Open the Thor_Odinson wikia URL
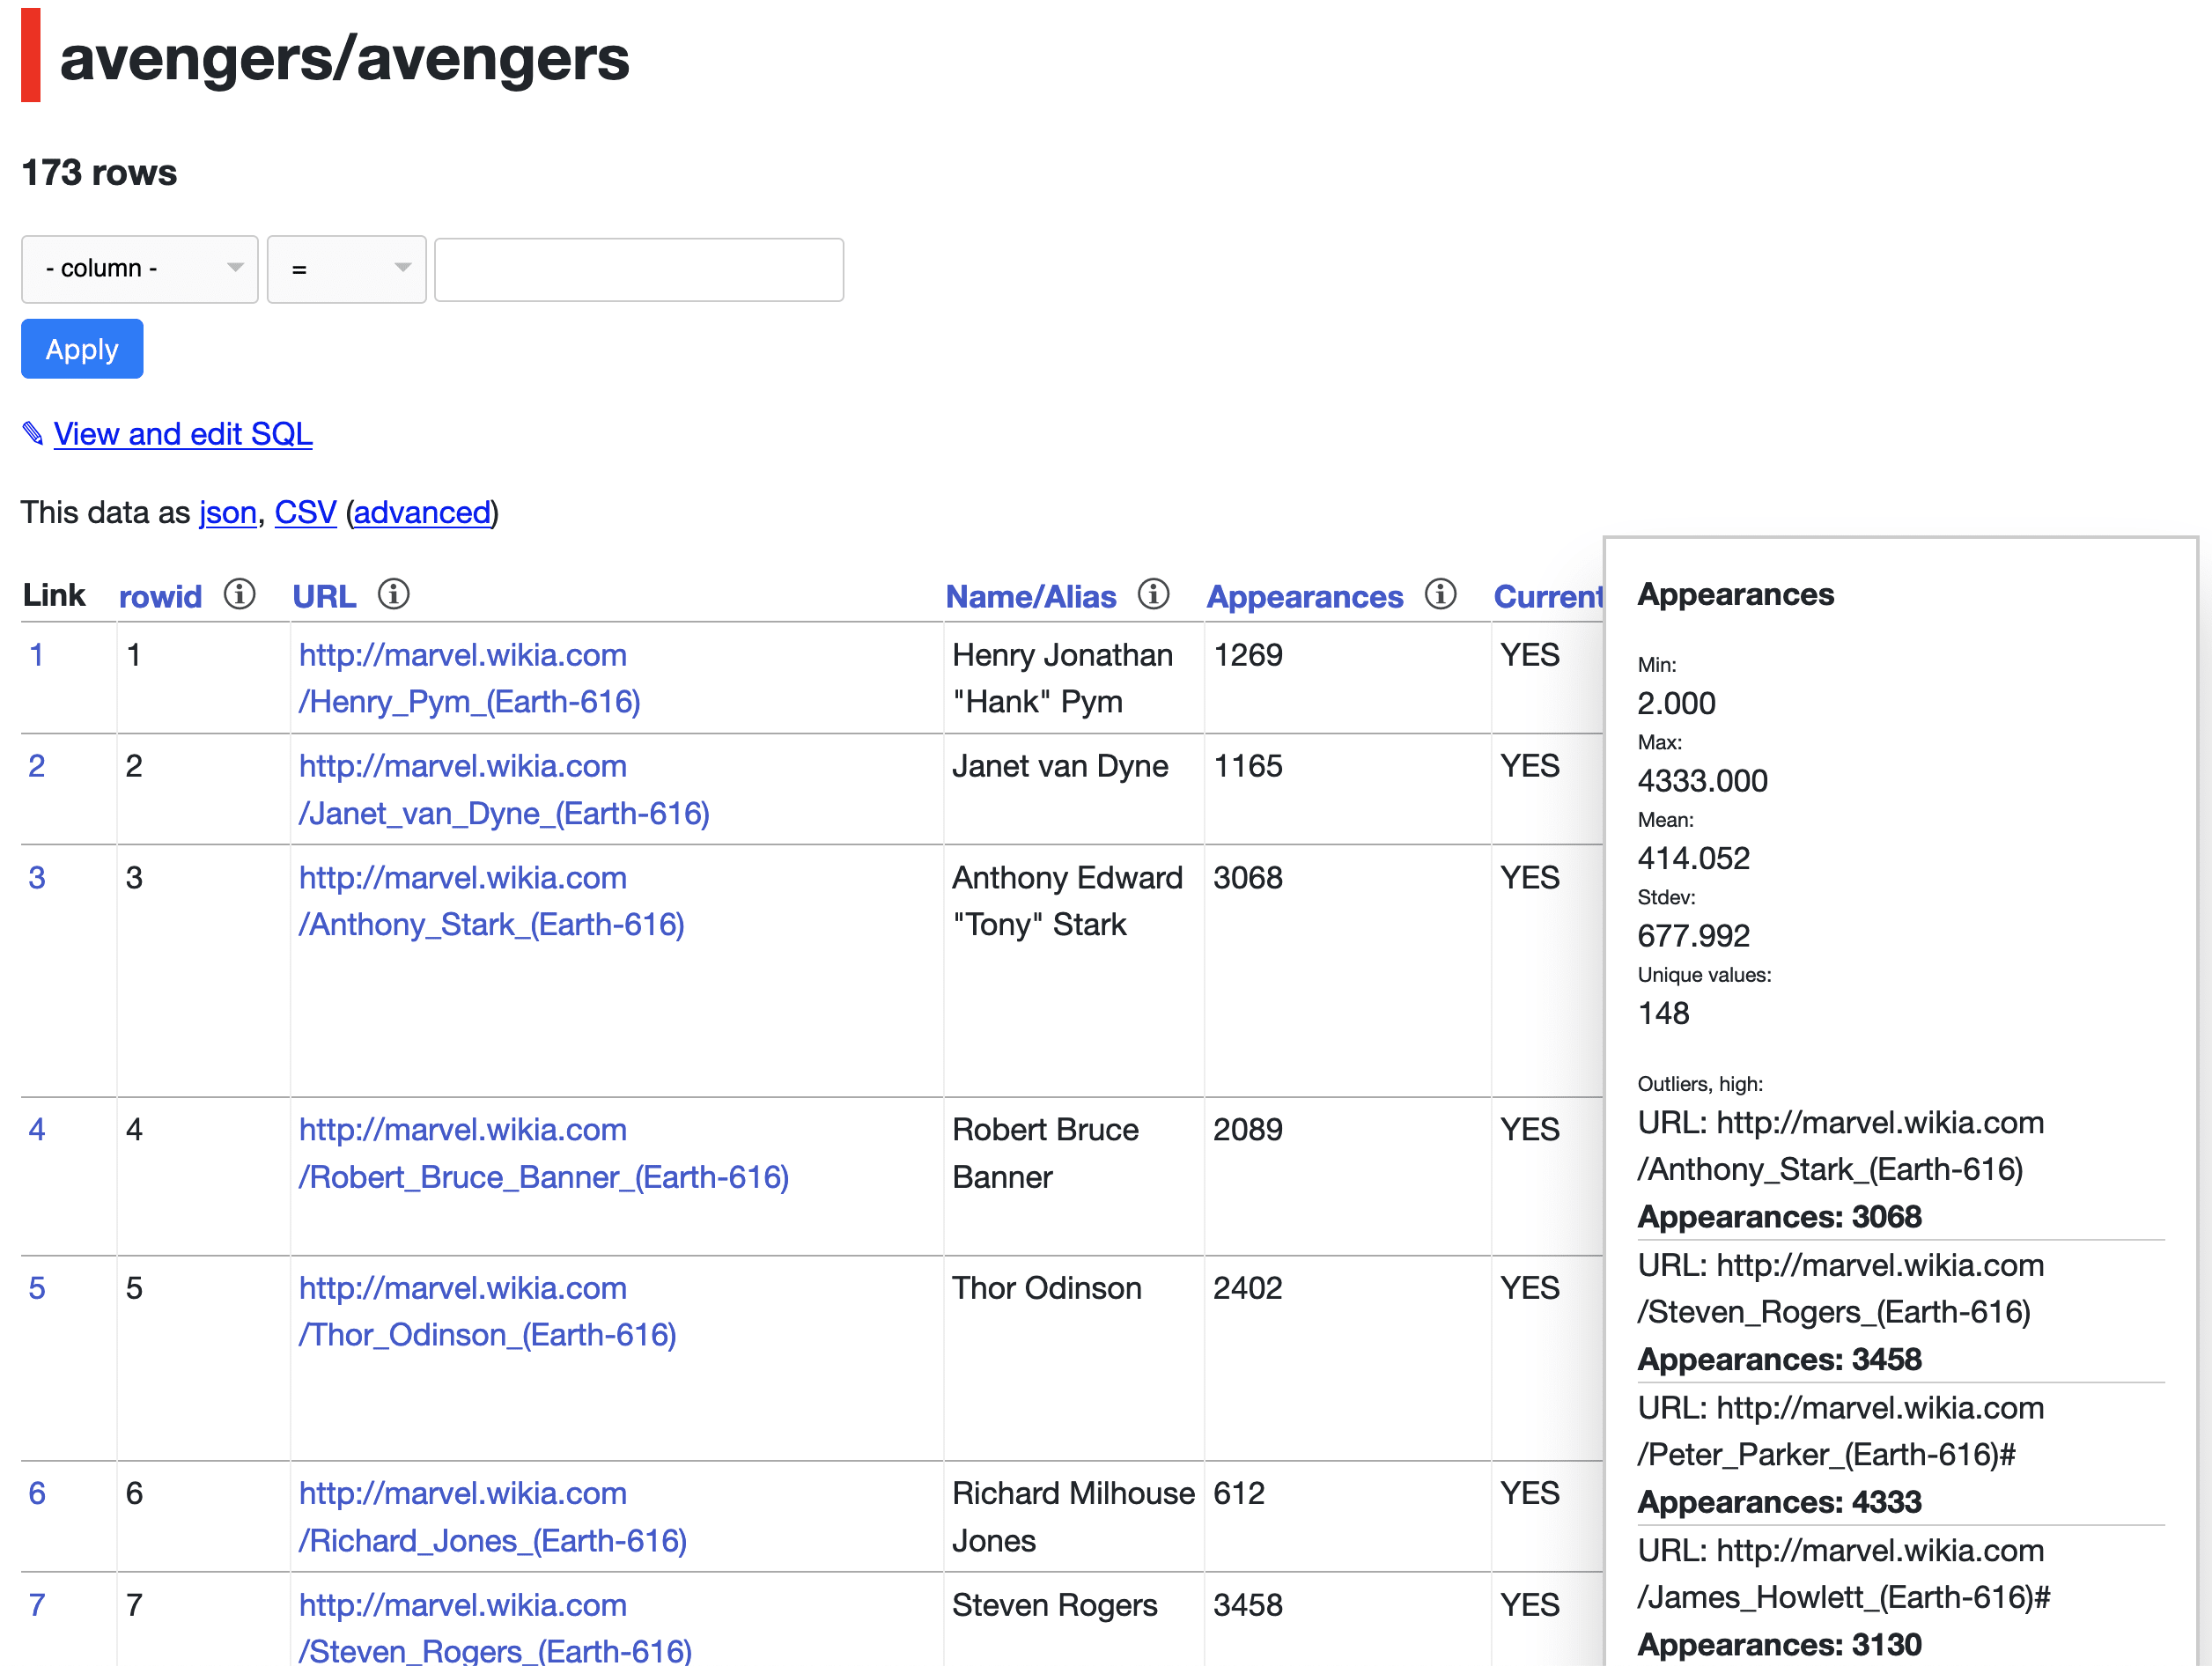Screen dimensions: 2212x1666 (x=488, y=1311)
